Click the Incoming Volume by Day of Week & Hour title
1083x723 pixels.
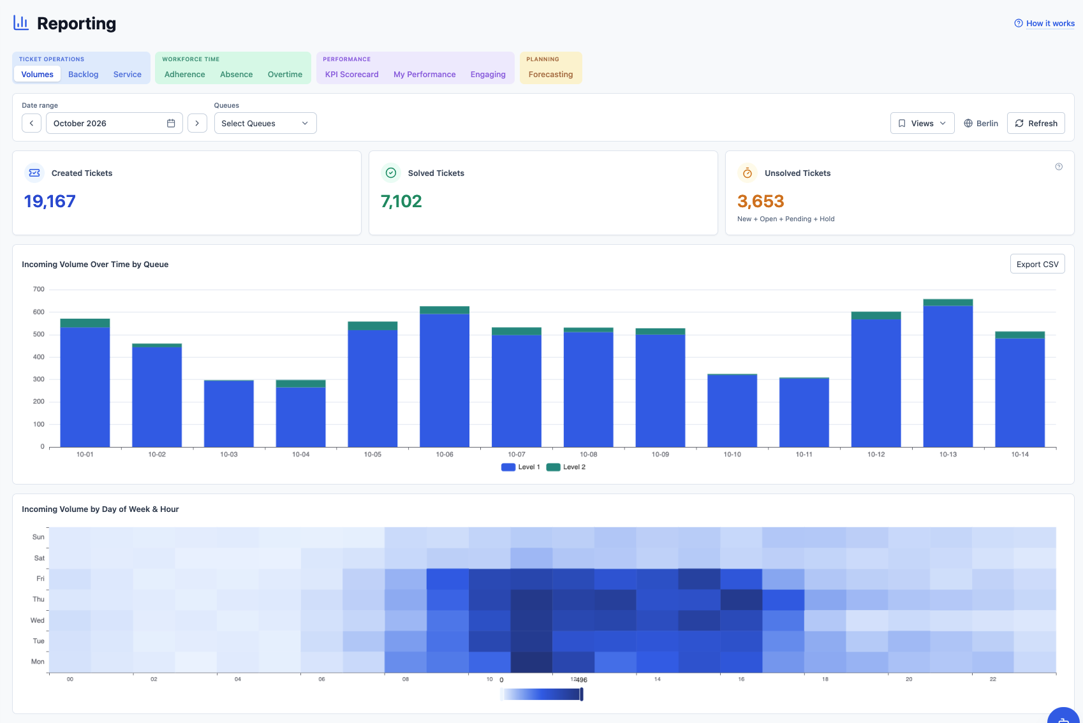coord(100,509)
